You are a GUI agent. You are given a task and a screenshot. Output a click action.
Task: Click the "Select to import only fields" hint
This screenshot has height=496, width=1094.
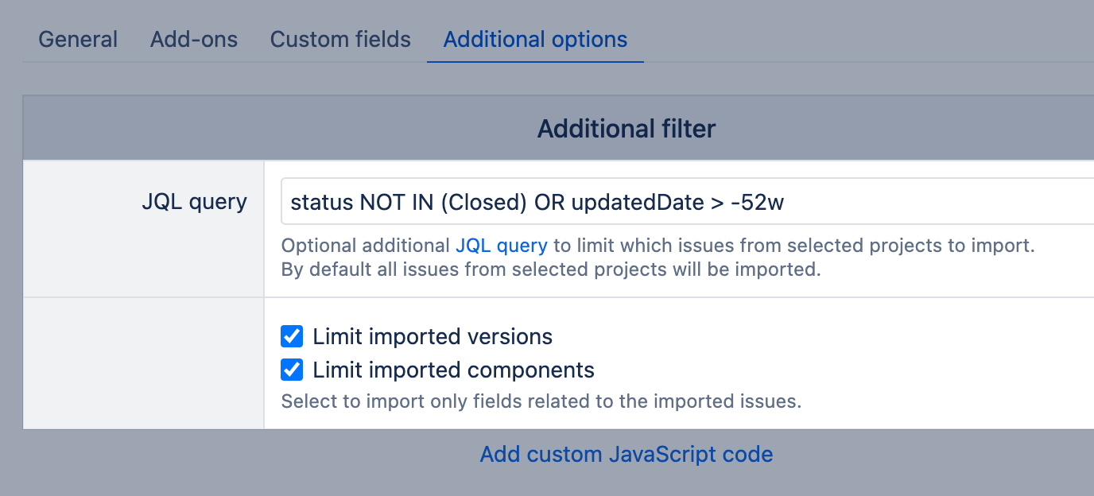tap(541, 401)
